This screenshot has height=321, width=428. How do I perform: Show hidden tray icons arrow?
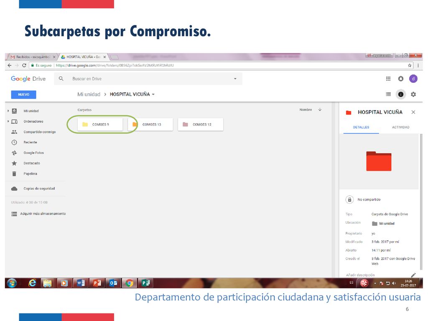(x=375, y=283)
